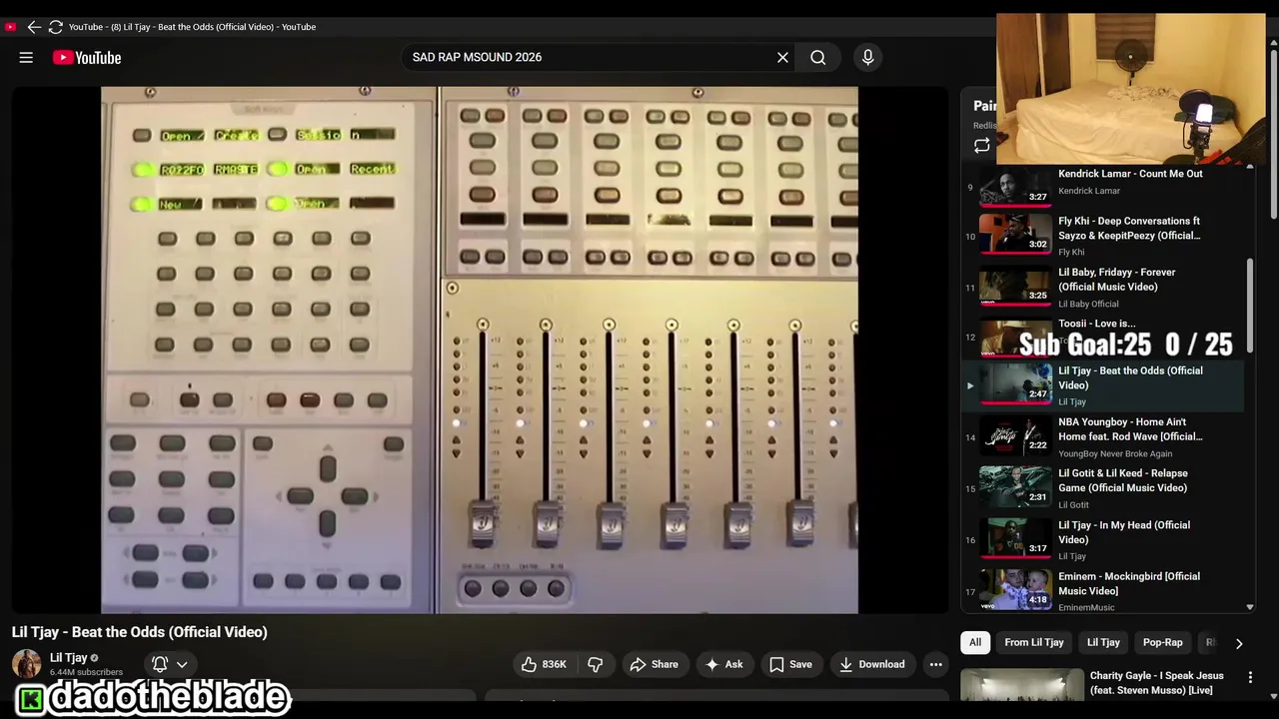Viewport: 1279px width, 719px height.
Task: Select the Lil Tjay filter chip
Action: (1103, 643)
